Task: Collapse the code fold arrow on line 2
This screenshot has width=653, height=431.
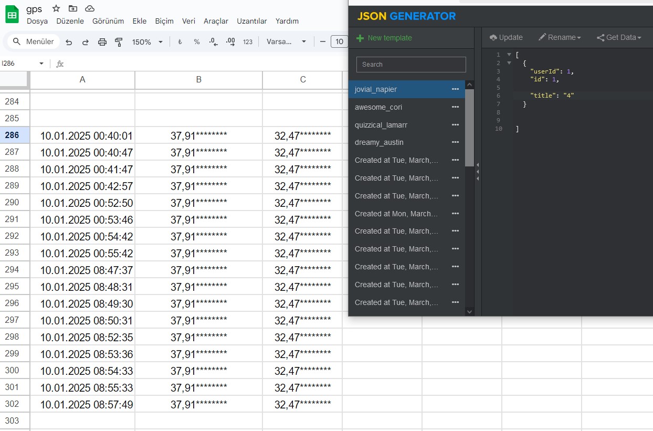Action: [509, 63]
